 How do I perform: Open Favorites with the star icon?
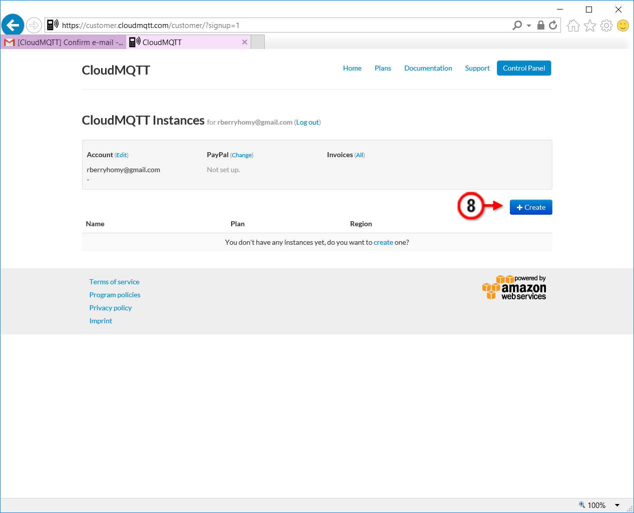coord(590,26)
